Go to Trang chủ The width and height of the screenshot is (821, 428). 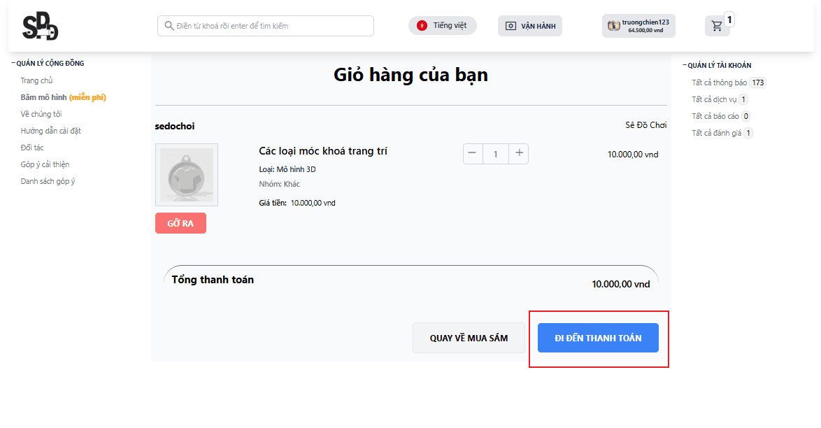36,80
